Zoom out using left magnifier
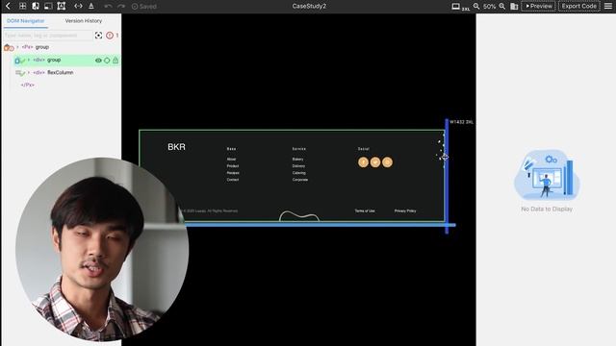 [x=476, y=7]
